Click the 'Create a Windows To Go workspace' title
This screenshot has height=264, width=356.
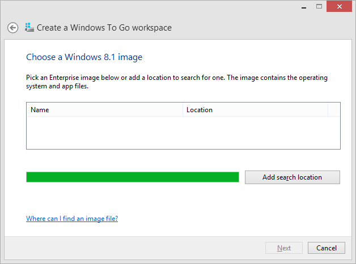(x=104, y=27)
